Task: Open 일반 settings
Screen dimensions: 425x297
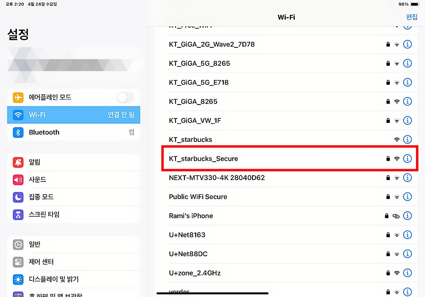Action: point(74,245)
